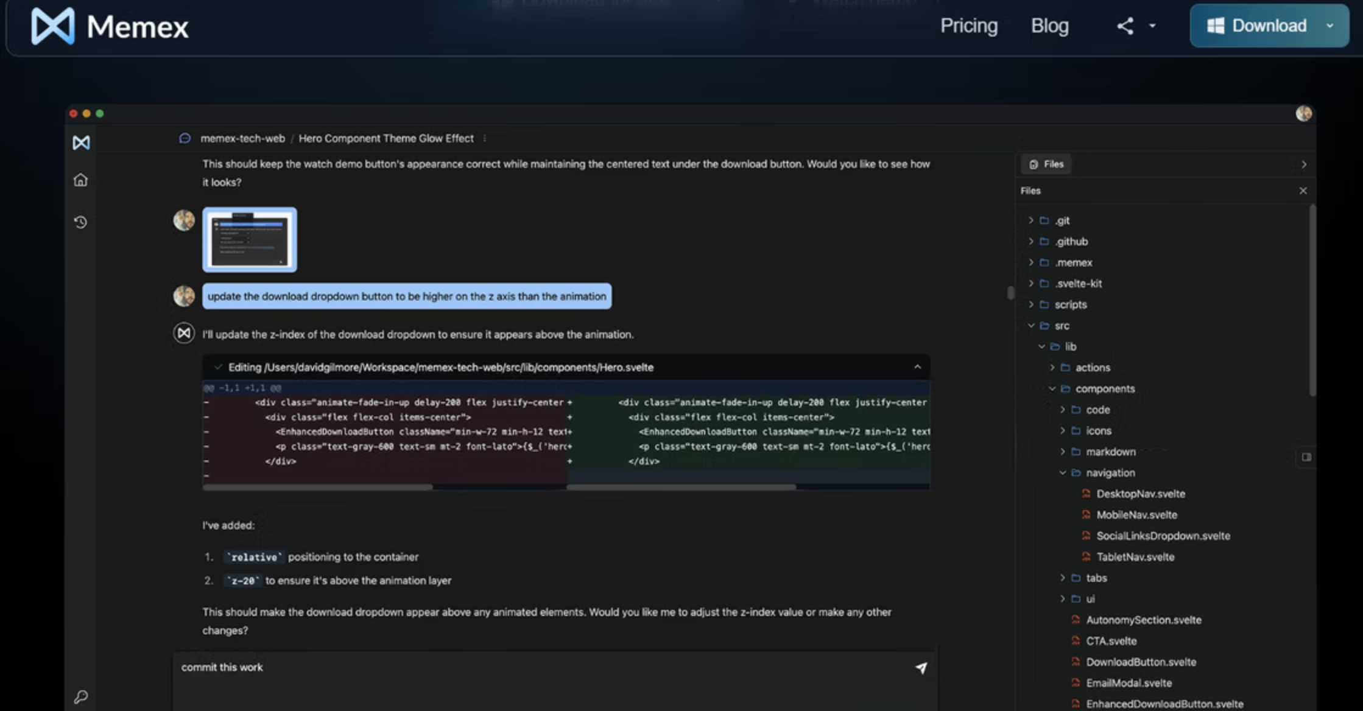Open the Blog page
1363x711 pixels.
1050,26
